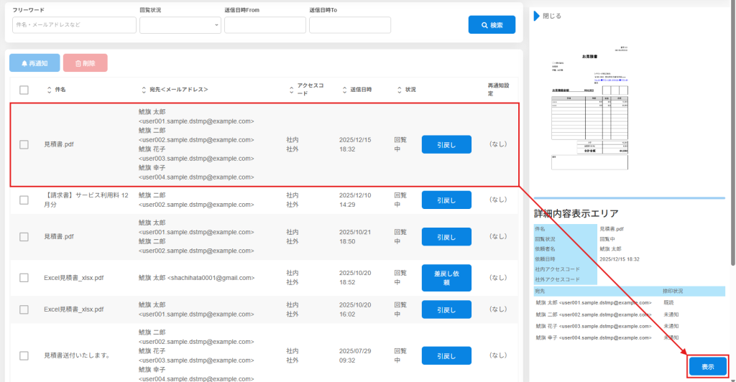Open the 回覧状況 dropdown
The height and width of the screenshot is (382, 736).
pyautogui.click(x=180, y=25)
